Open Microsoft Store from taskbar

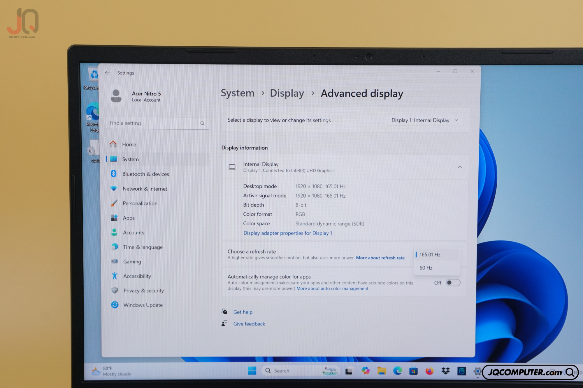413,371
